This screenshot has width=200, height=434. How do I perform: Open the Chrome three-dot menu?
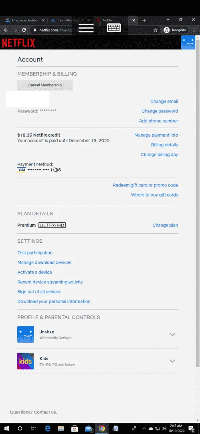pyautogui.click(x=194, y=30)
